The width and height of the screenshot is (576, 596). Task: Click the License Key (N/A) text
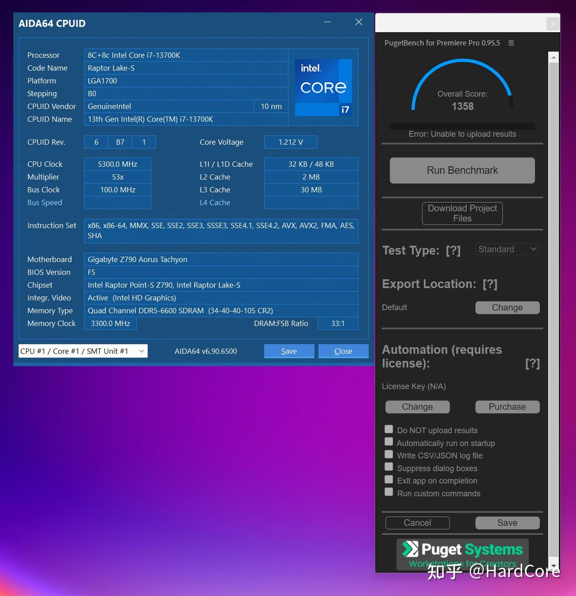414,386
